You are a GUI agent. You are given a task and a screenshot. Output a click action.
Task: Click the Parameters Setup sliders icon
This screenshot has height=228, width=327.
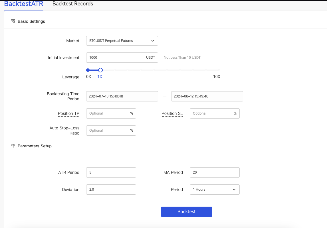tap(13, 146)
